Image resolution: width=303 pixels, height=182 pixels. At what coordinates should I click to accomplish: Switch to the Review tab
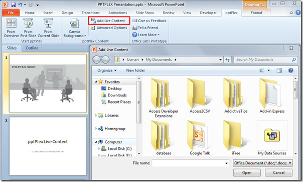(169, 13)
